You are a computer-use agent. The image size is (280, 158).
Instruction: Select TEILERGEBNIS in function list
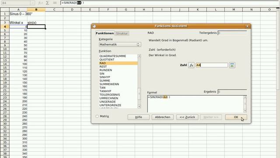(x=118, y=95)
